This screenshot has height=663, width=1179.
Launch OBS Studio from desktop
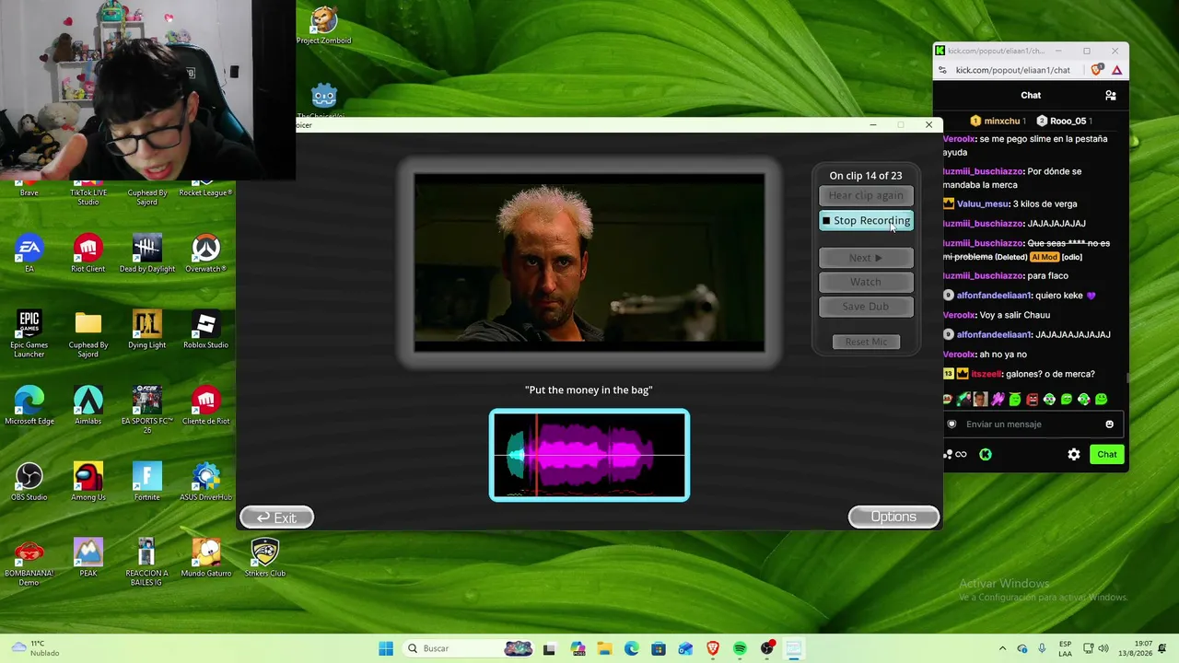pos(29,482)
